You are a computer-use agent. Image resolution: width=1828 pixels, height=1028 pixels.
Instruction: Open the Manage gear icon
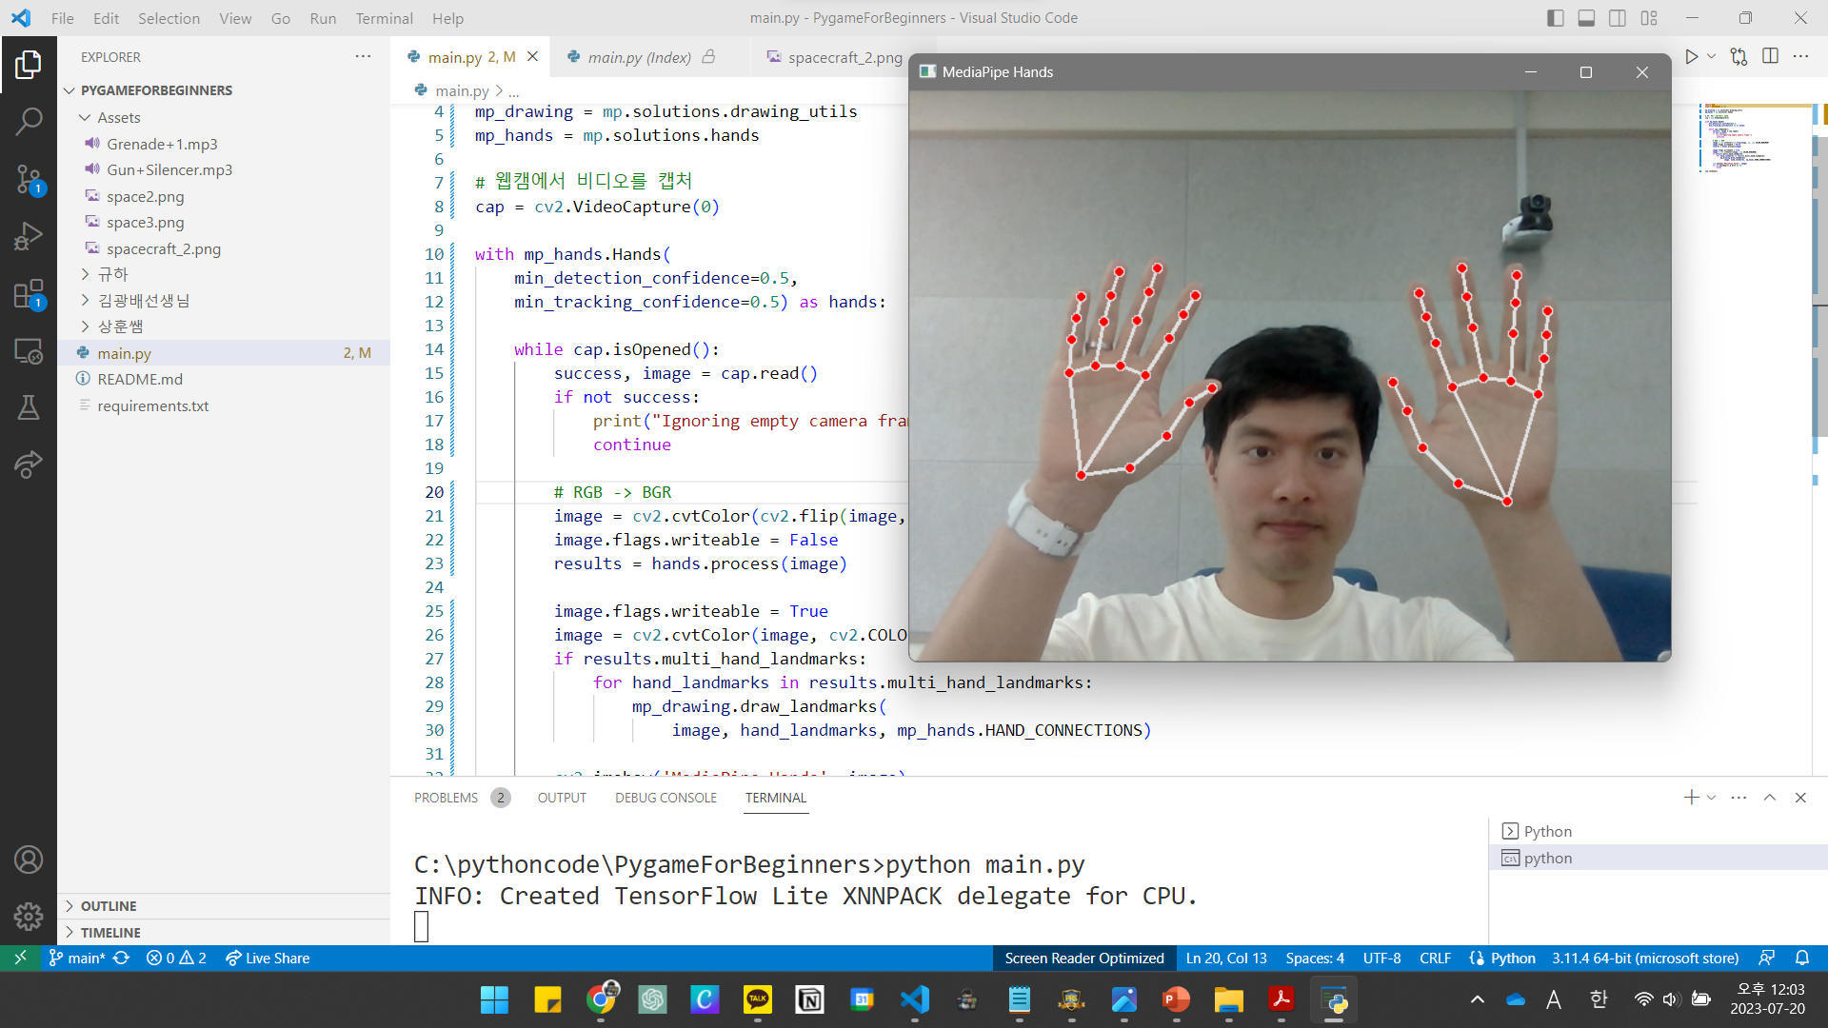(29, 916)
